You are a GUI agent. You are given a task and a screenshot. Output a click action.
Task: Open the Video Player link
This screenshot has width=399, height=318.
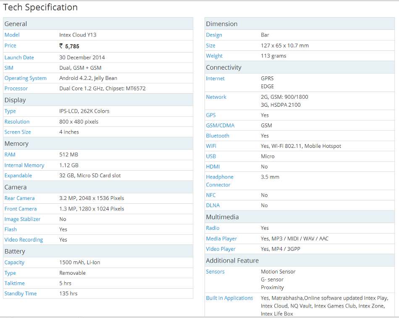[220, 249]
